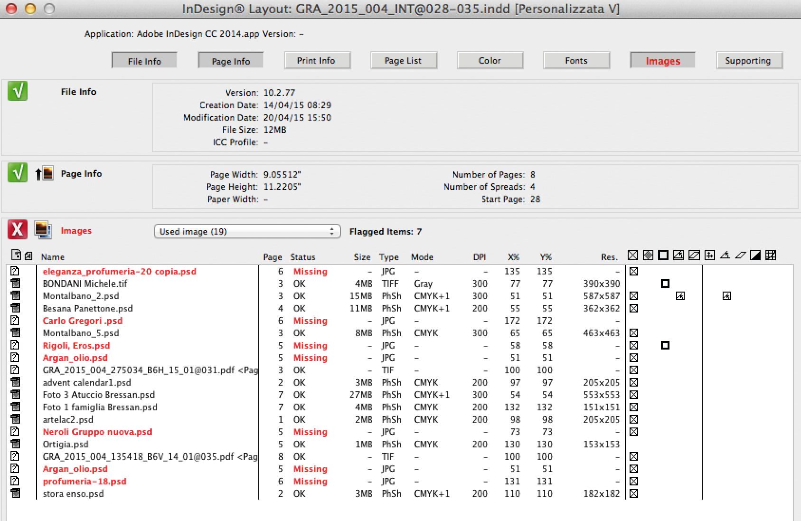Click the skewed parallelogram header icon

(x=740, y=256)
